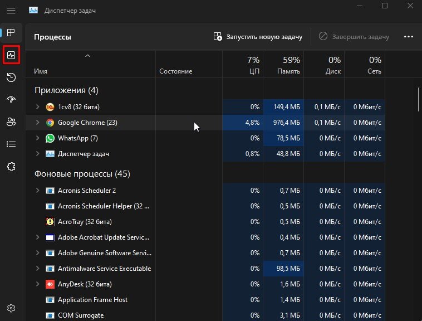Screen dimensions: 422x321
Task: Open the Users page icon in sidebar
Action: (11, 122)
